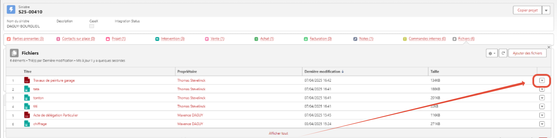Image resolution: width=557 pixels, height=138 pixels.
Task: Open file Acte de délégation Particulier
Action: pos(56,115)
